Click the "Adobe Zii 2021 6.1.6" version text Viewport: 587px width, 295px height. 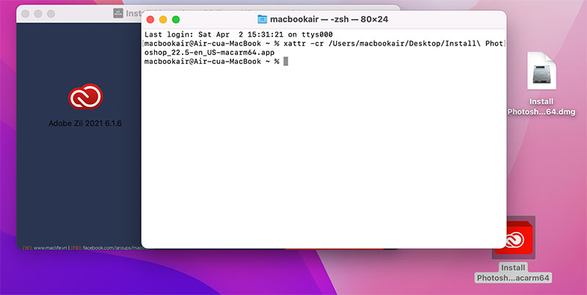tap(85, 123)
